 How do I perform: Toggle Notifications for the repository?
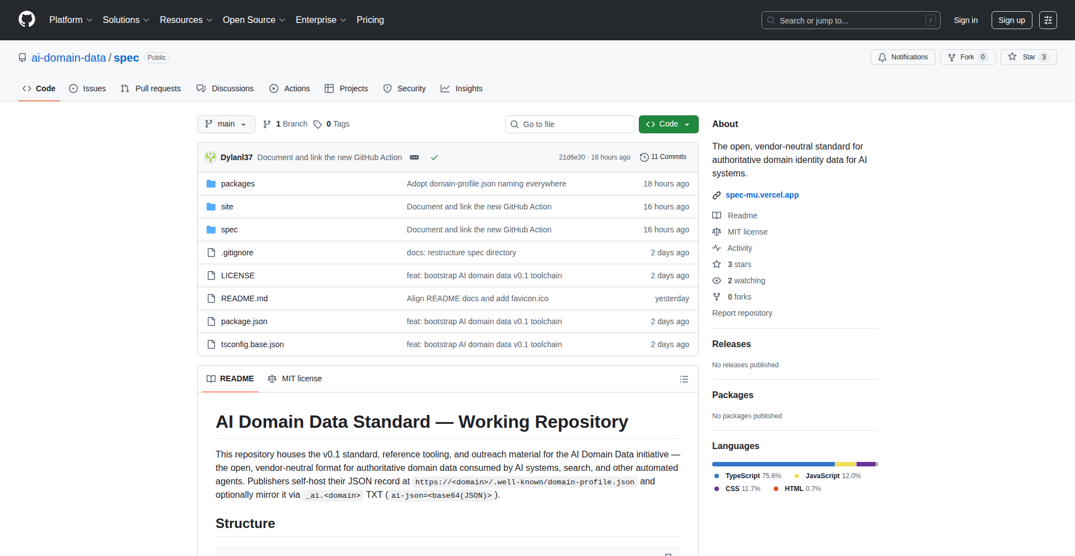click(903, 57)
